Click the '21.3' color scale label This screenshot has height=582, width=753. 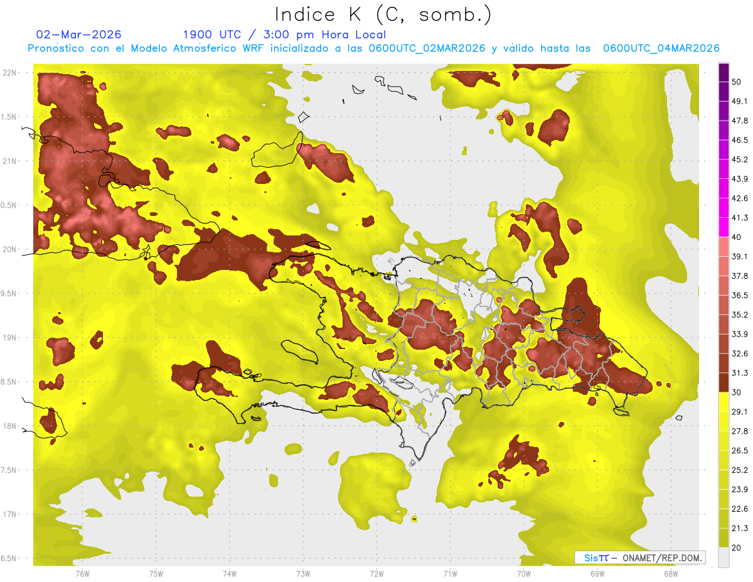click(740, 528)
